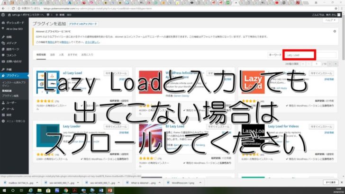Image resolution: width=345 pixels, height=194 pixels.
Task: Select the Popular (人気) tab
Action: [x=62, y=55]
